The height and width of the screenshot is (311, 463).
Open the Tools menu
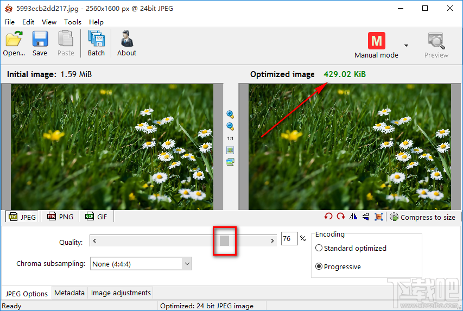73,22
